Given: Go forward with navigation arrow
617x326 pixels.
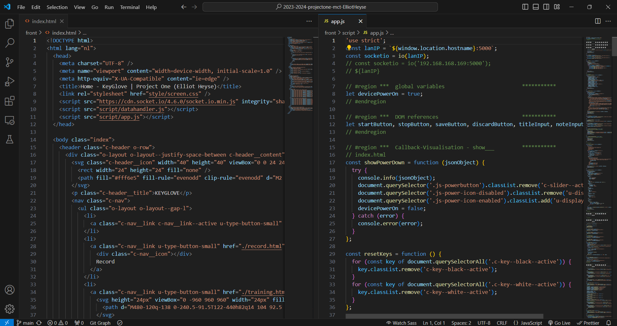Looking at the screenshot, I should tap(194, 7).
